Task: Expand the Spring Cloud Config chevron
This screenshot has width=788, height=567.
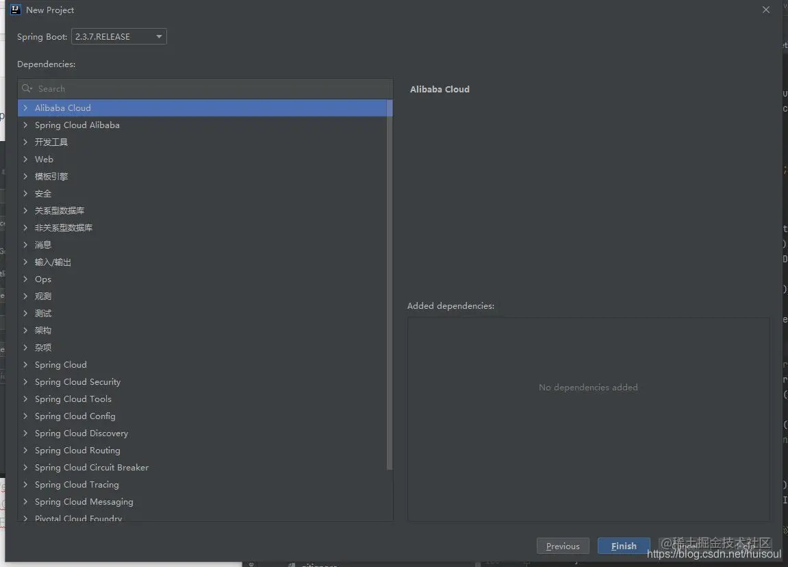Action: point(25,416)
